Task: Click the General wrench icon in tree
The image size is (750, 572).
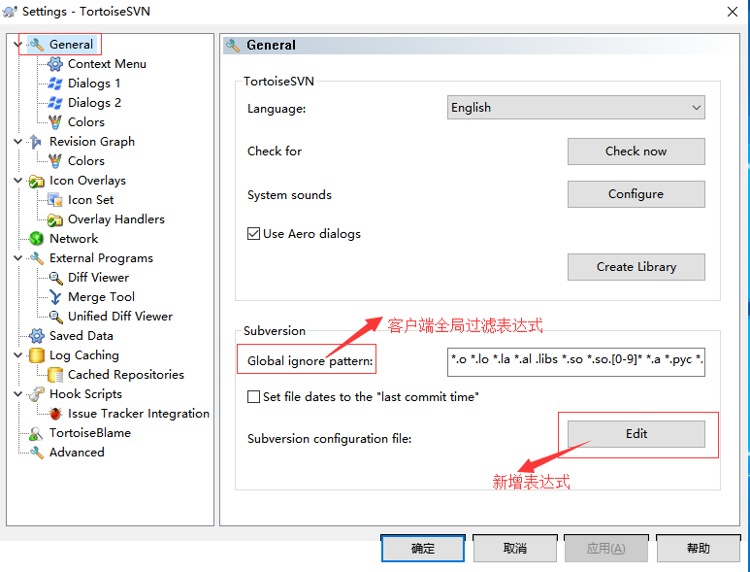Action: (x=36, y=45)
